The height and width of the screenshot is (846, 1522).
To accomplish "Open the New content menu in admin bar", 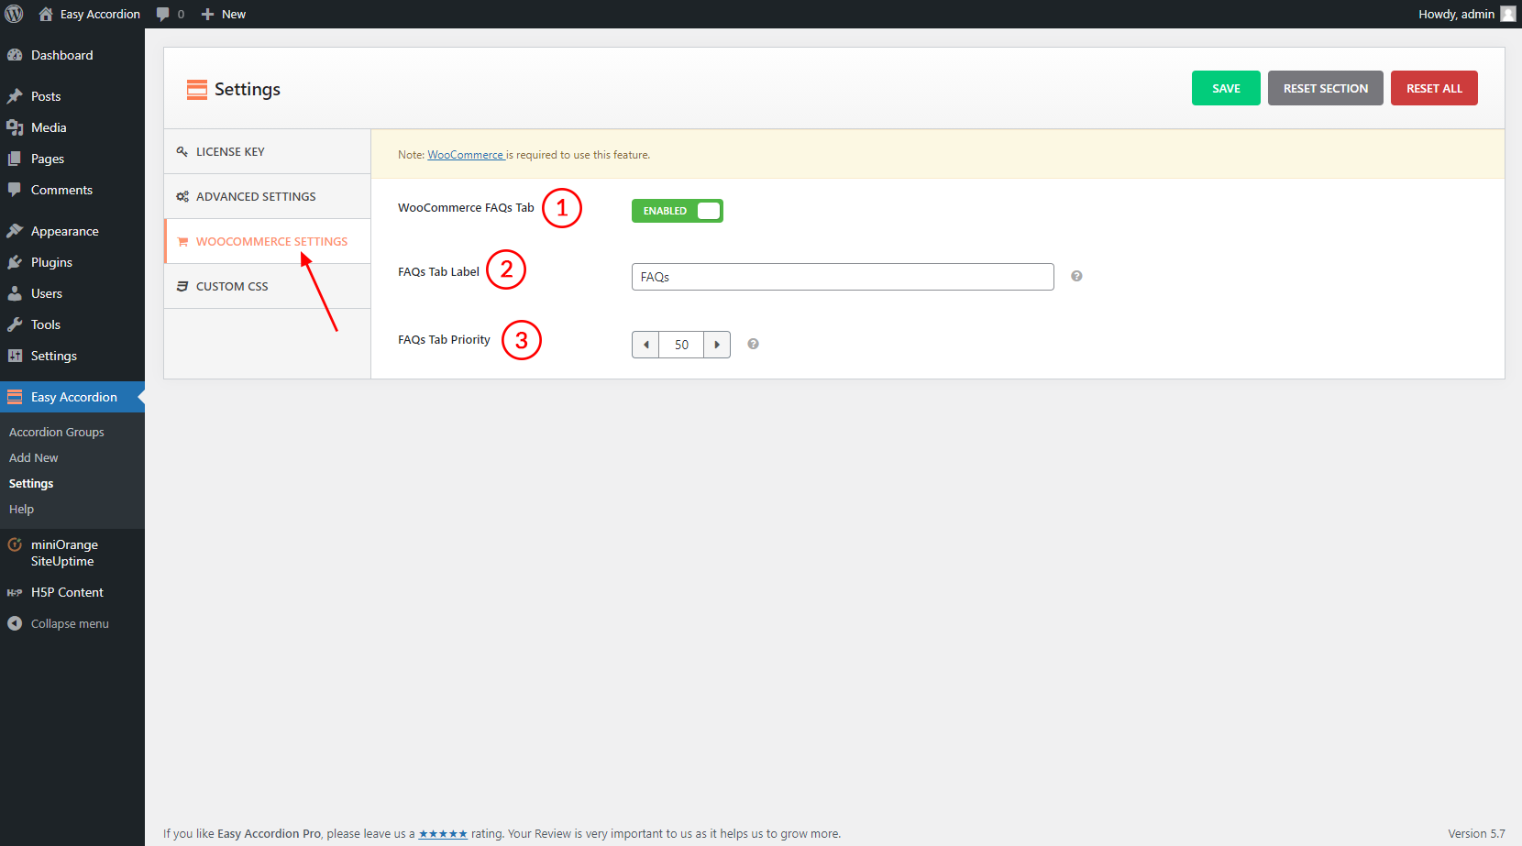I will [224, 14].
